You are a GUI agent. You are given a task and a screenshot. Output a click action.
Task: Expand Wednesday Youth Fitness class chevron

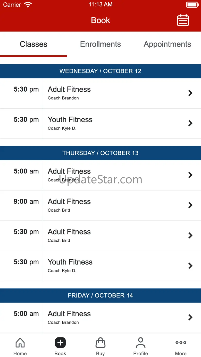(x=190, y=123)
